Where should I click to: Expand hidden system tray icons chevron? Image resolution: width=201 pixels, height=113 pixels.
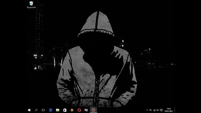coord(147,110)
